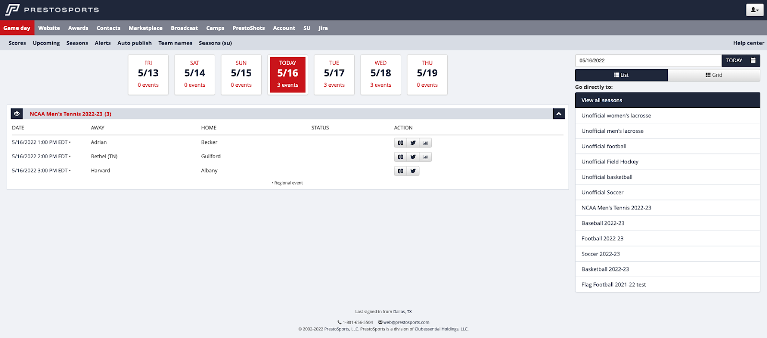
Task: Toggle visibility eye for NCAA Men's Tennis
Action: click(x=17, y=114)
